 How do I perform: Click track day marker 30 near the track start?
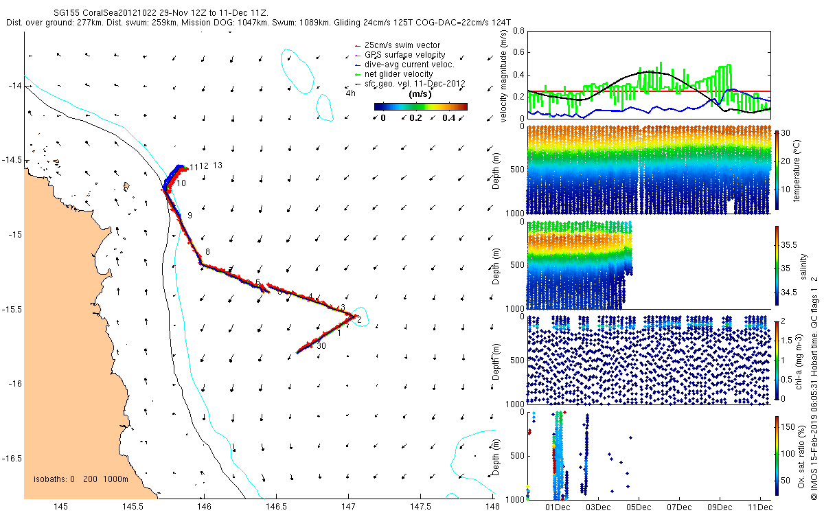(x=321, y=346)
